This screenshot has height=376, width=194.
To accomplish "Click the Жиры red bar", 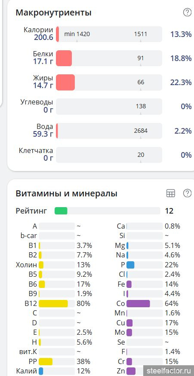I will (x=65, y=82).
